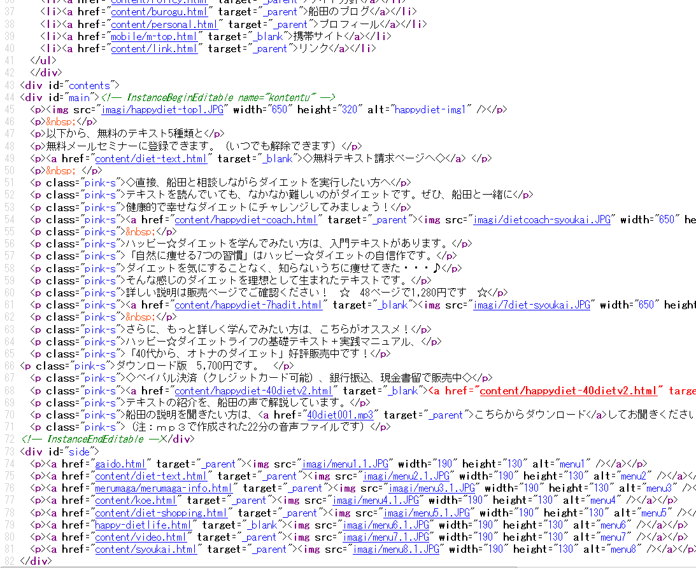Open the imagi/menu8.1.JPG image link
696x568 pixels.
click(x=396, y=550)
